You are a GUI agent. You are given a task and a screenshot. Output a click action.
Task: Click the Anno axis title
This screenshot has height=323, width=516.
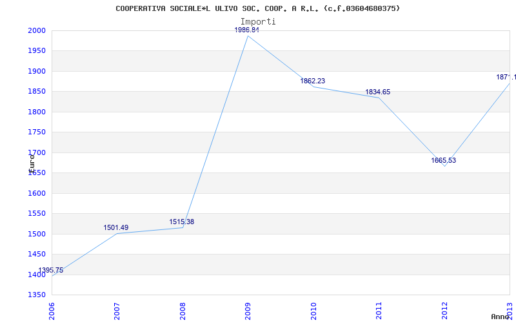(x=500, y=317)
